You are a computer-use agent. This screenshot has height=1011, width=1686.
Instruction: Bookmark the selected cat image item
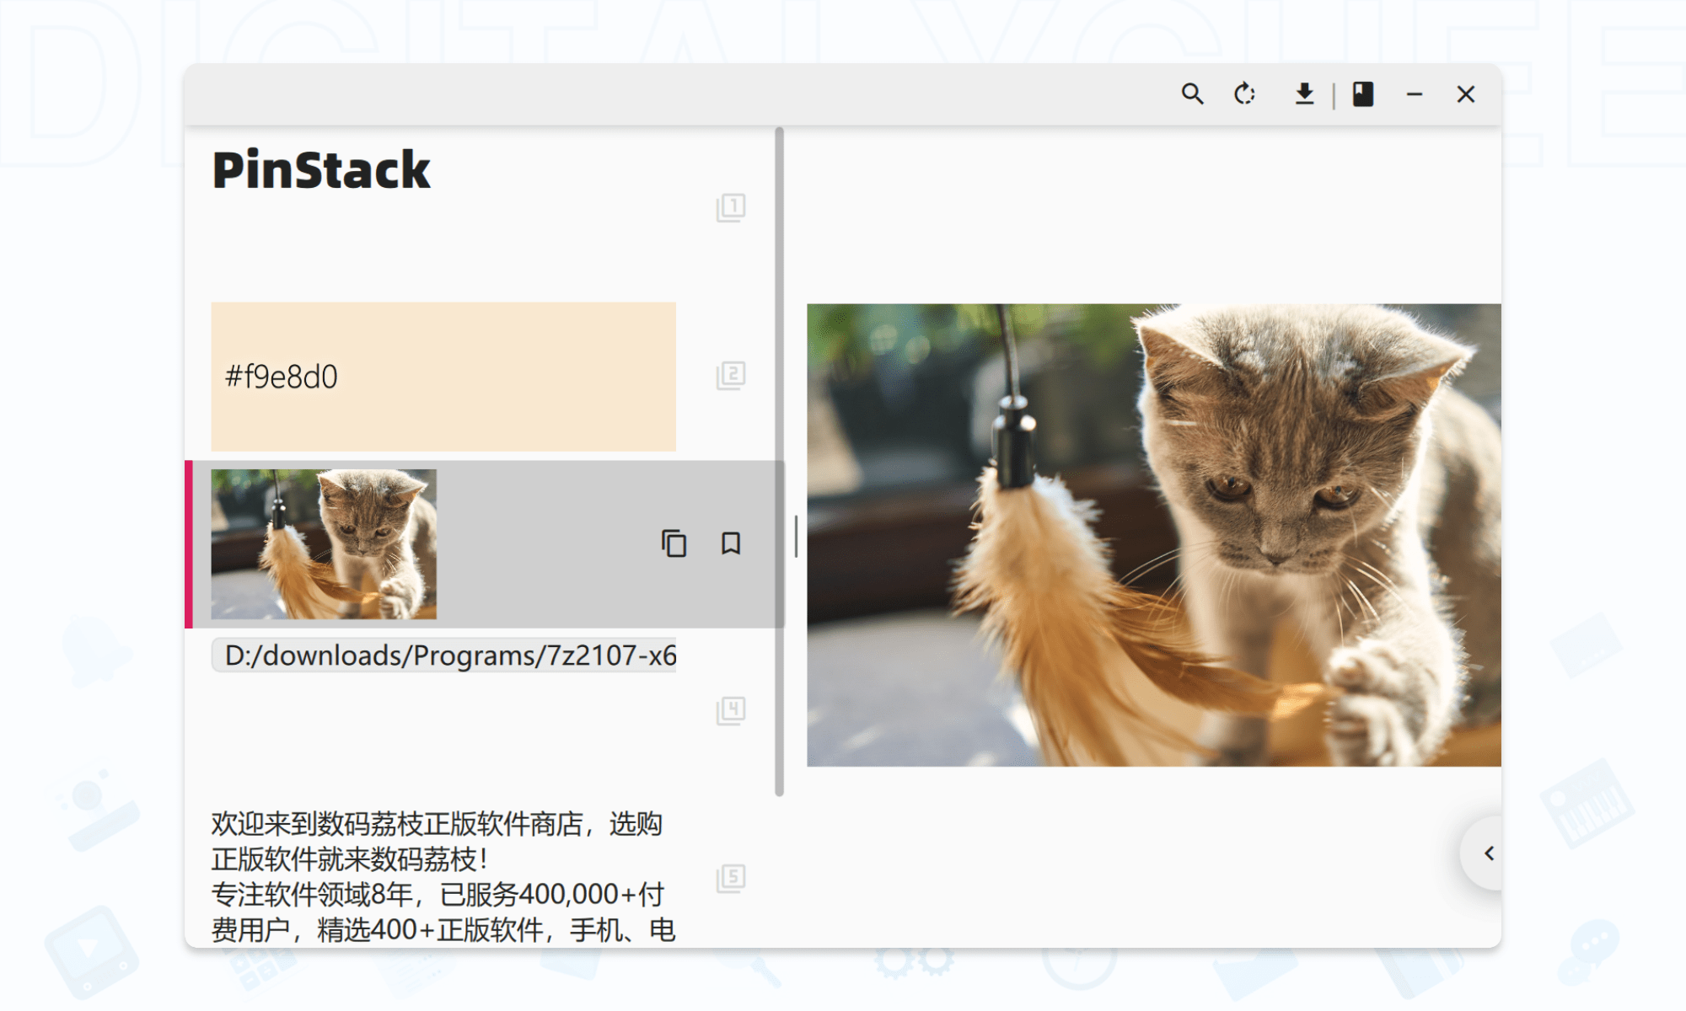[731, 543]
